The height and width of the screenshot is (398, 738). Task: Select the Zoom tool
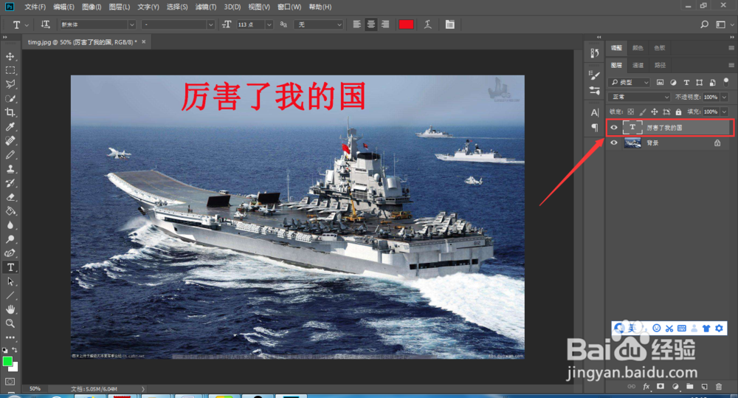pyautogui.click(x=10, y=323)
